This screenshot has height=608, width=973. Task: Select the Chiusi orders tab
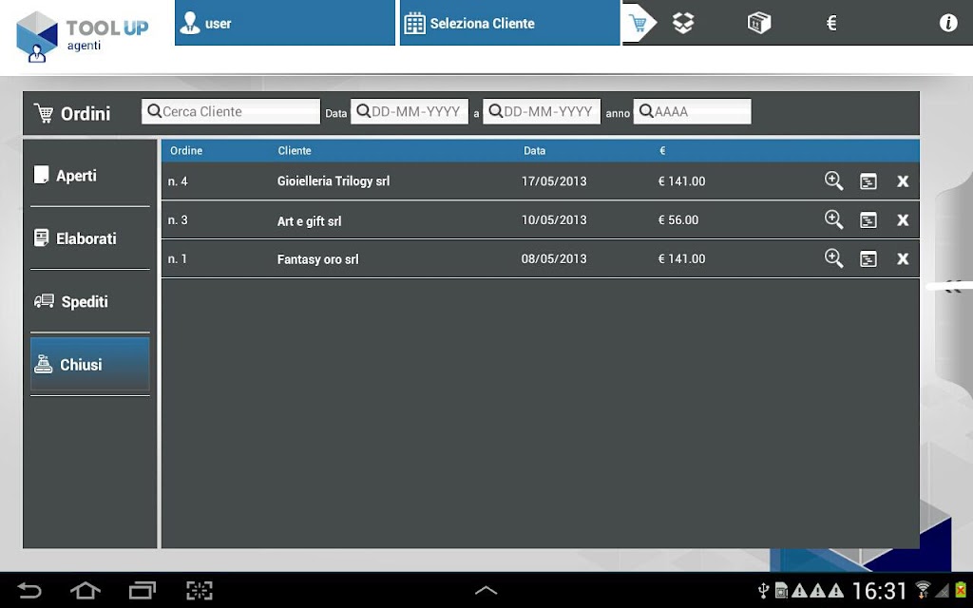pyautogui.click(x=90, y=364)
